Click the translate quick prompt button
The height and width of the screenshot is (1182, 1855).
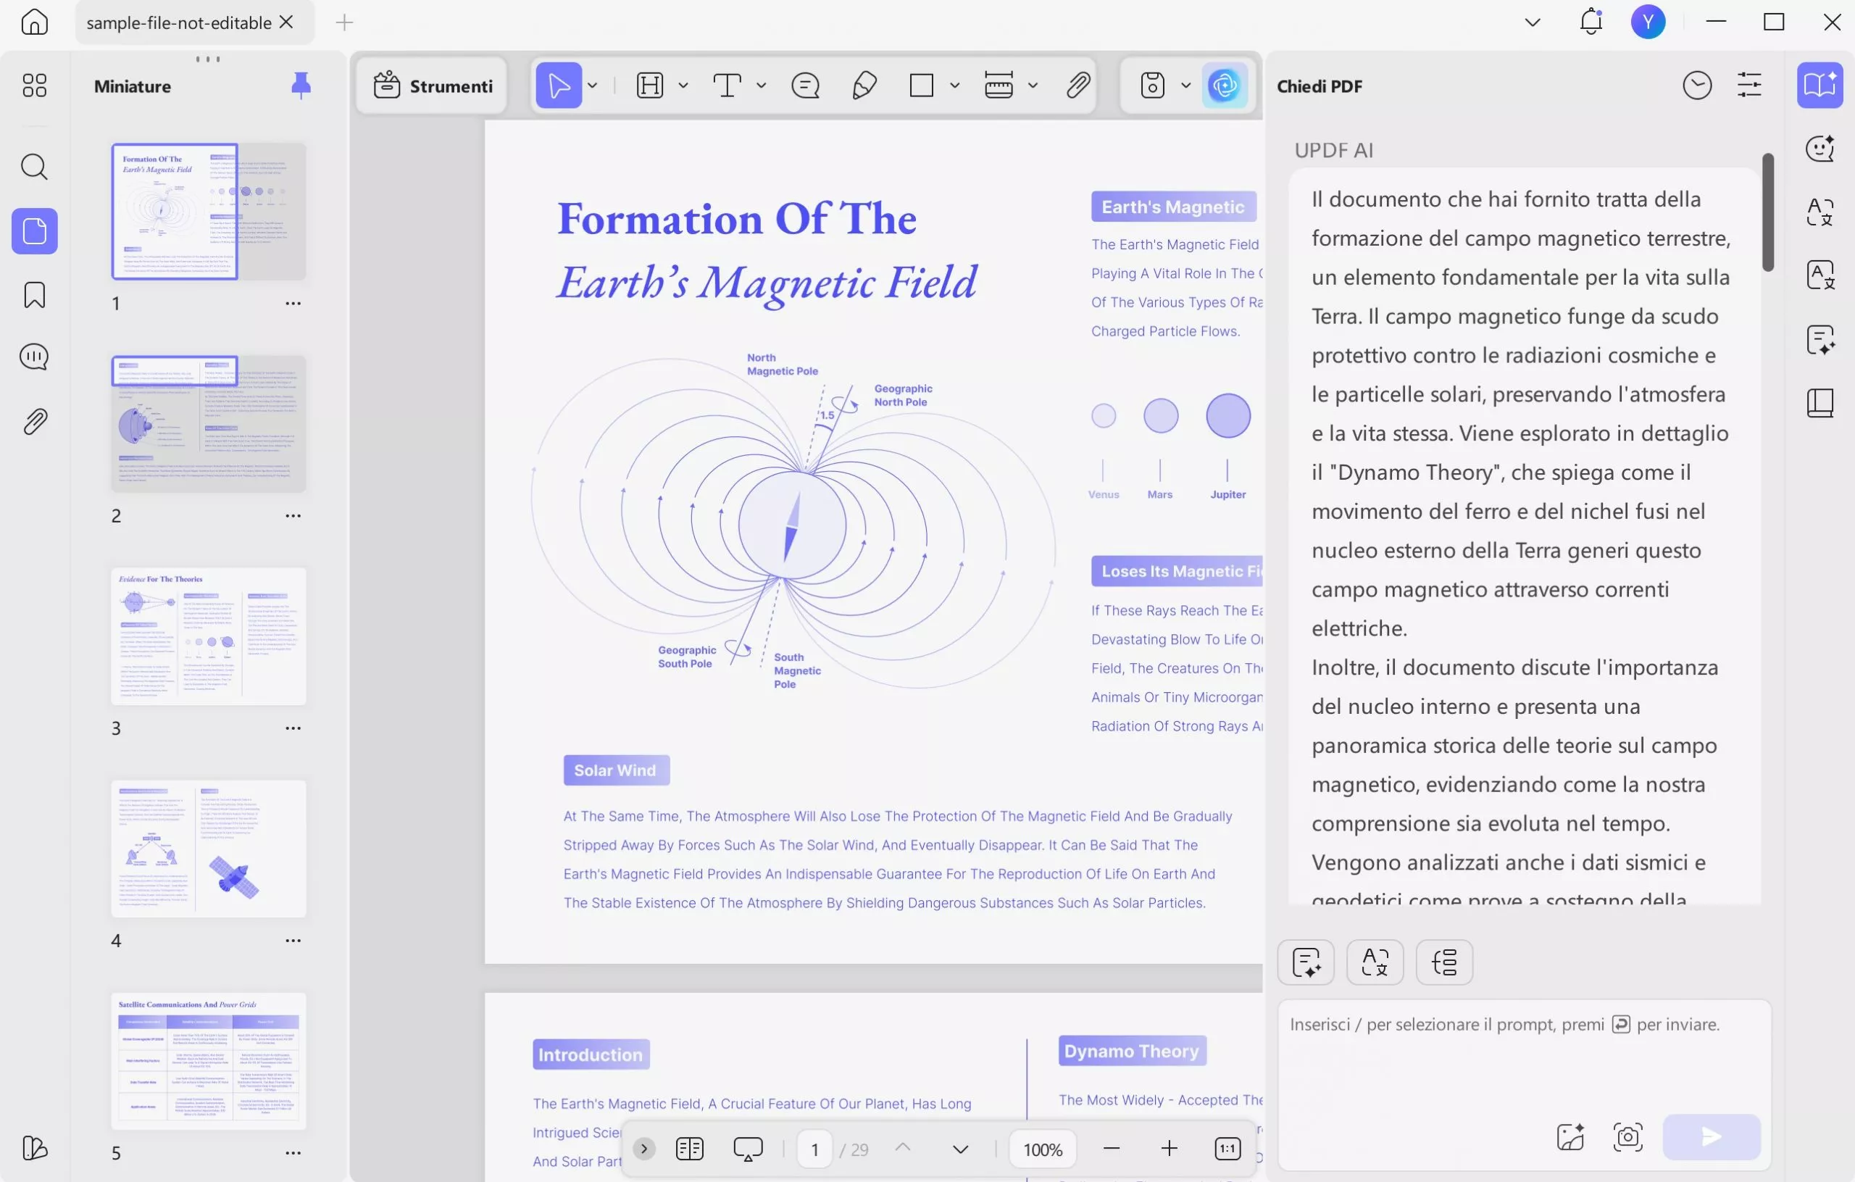point(1375,962)
